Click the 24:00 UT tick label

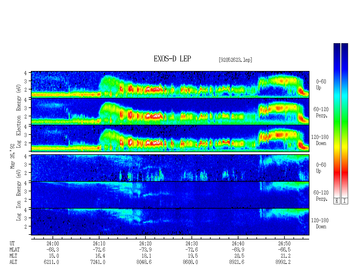[53, 243]
